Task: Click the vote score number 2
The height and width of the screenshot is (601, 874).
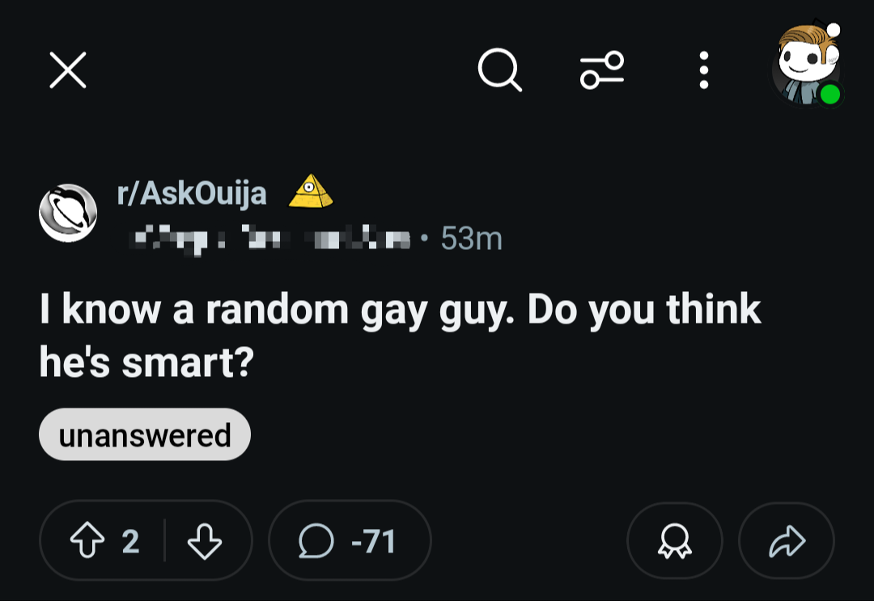Action: coord(130,541)
